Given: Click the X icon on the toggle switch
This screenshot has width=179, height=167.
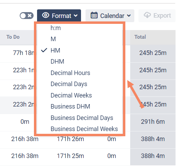Looking at the screenshot, I should click(x=30, y=16).
